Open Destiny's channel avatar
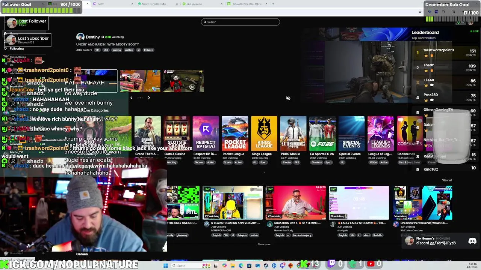The height and width of the screenshot is (270, 481). pyautogui.click(x=80, y=37)
